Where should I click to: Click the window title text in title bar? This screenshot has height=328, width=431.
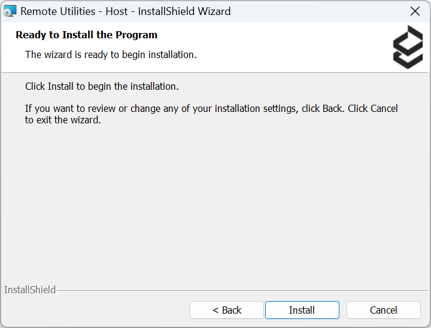(125, 11)
